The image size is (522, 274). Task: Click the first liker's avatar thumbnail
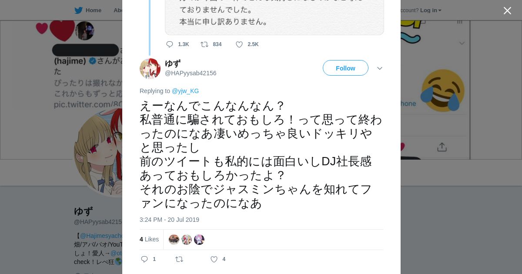[x=174, y=240]
